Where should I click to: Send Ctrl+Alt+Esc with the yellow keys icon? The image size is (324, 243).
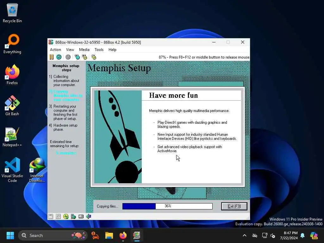pos(84,57)
